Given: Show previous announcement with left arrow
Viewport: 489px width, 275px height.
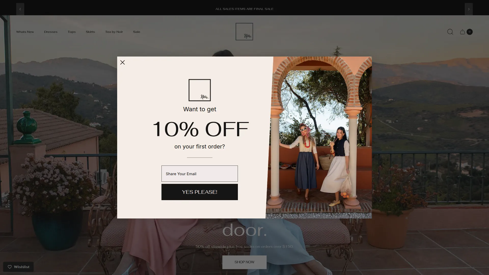Looking at the screenshot, I should [x=20, y=9].
